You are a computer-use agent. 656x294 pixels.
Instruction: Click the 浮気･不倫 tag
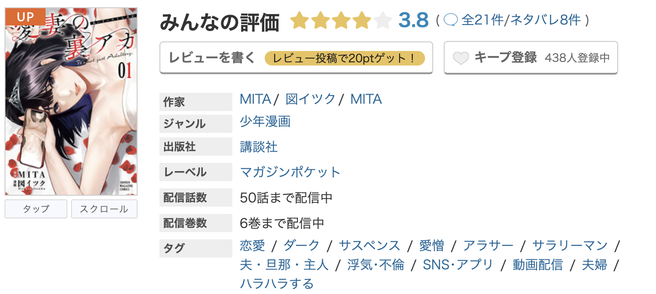pos(375,265)
